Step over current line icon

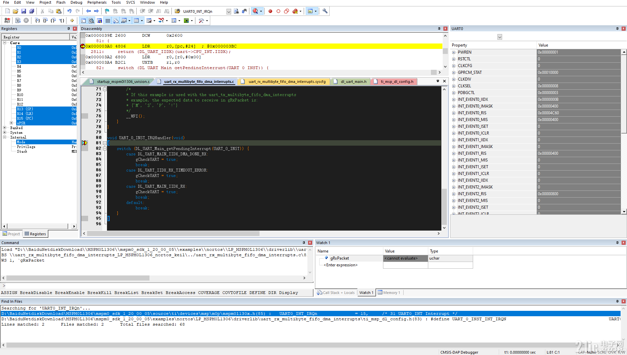46,21
